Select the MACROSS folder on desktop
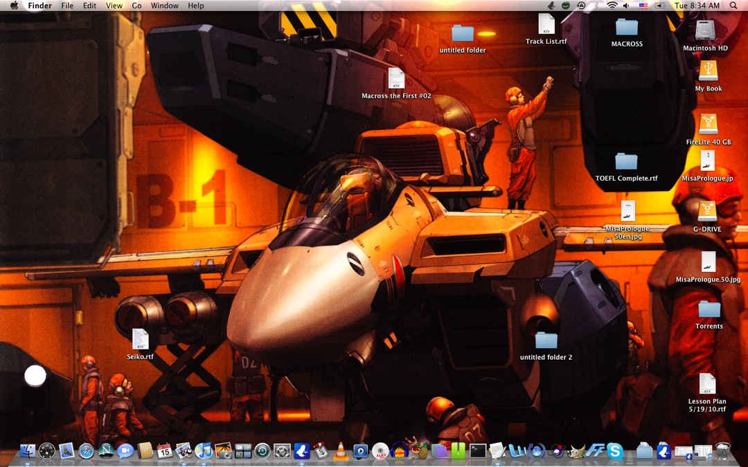The width and height of the screenshot is (748, 467). pos(627,27)
